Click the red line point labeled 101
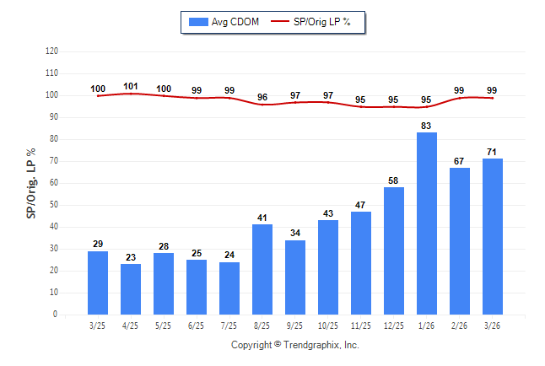545x366 pixels. click(x=131, y=94)
